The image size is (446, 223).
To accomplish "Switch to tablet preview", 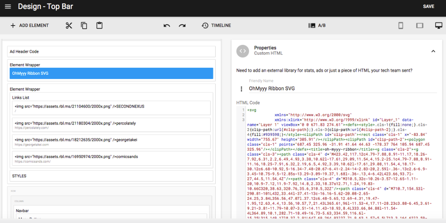I will [x=420, y=25].
